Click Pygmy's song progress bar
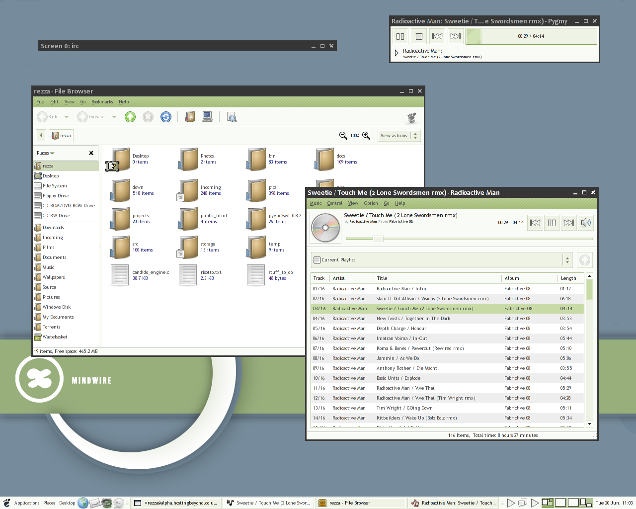Viewport: 636px width, 509px height. tap(531, 36)
